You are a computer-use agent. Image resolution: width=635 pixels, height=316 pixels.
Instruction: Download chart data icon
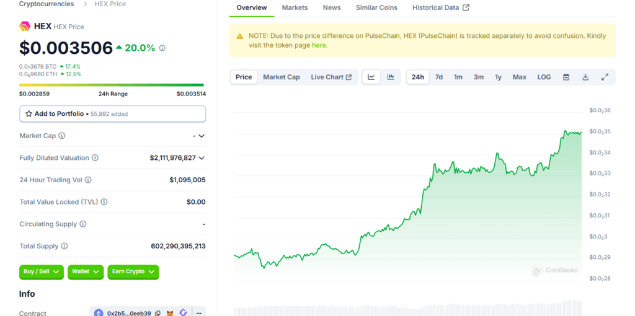[585, 77]
